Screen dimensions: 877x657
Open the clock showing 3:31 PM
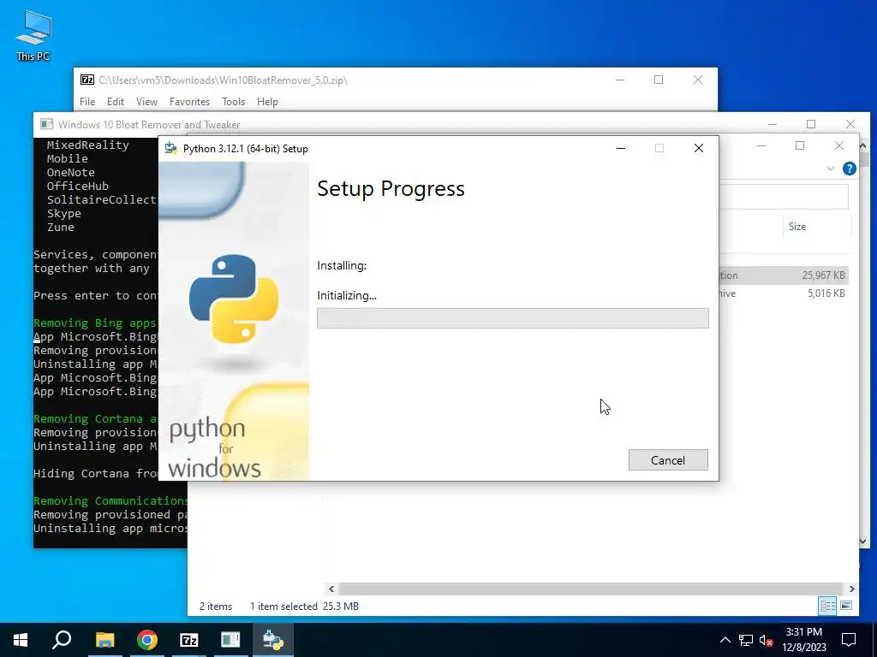803,640
